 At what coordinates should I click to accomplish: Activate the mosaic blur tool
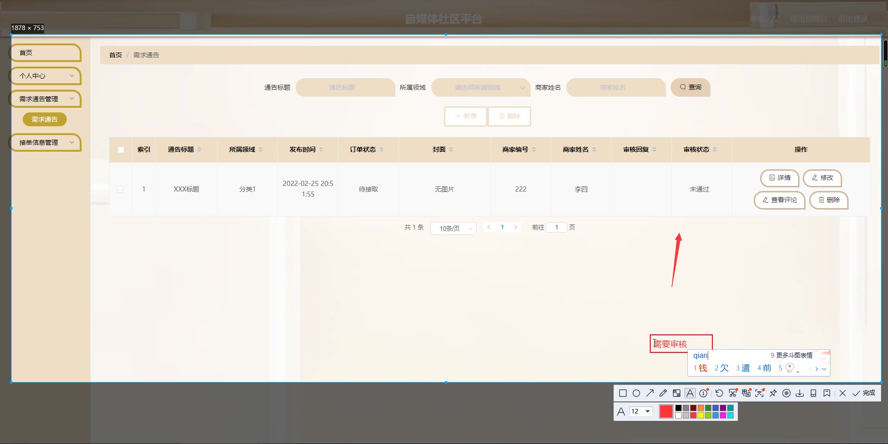(677, 393)
